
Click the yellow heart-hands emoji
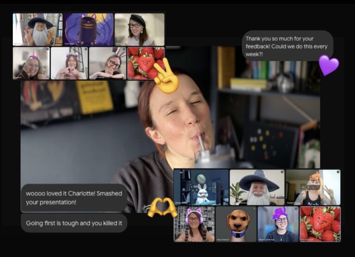(x=162, y=208)
